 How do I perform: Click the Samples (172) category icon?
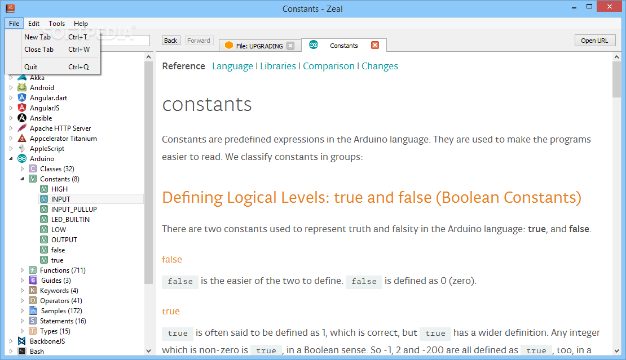pyautogui.click(x=33, y=311)
